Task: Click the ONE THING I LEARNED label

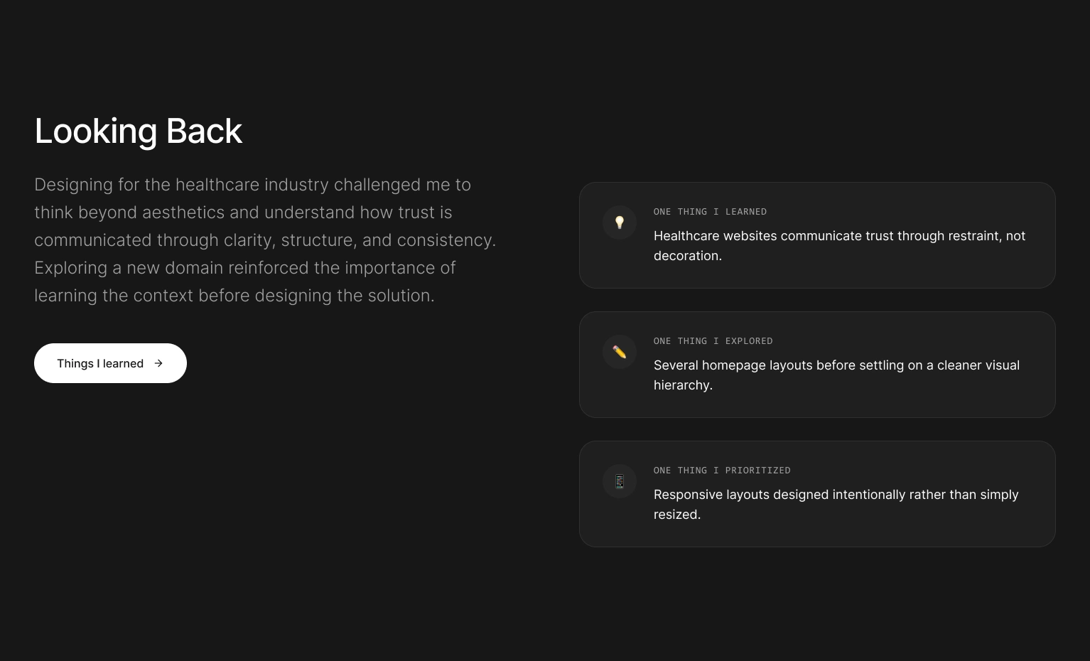Action: pos(710,212)
